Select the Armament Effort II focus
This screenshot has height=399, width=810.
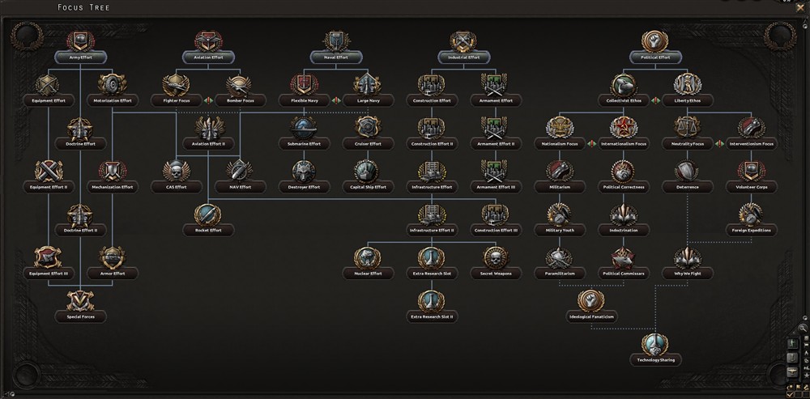click(x=496, y=128)
